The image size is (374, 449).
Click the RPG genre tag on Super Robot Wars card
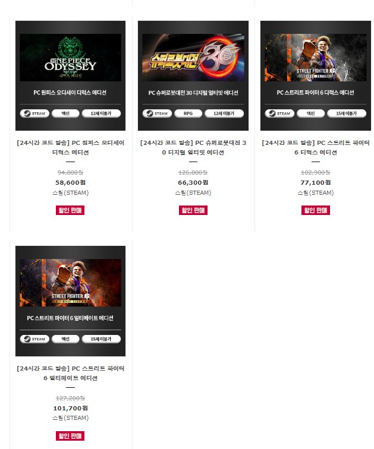[188, 113]
